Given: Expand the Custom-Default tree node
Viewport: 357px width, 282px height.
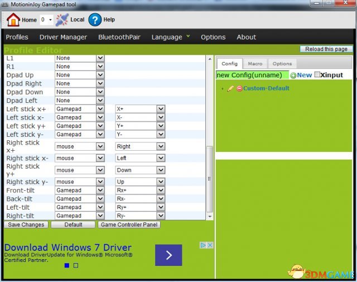Looking at the screenshot, I should click(x=223, y=88).
